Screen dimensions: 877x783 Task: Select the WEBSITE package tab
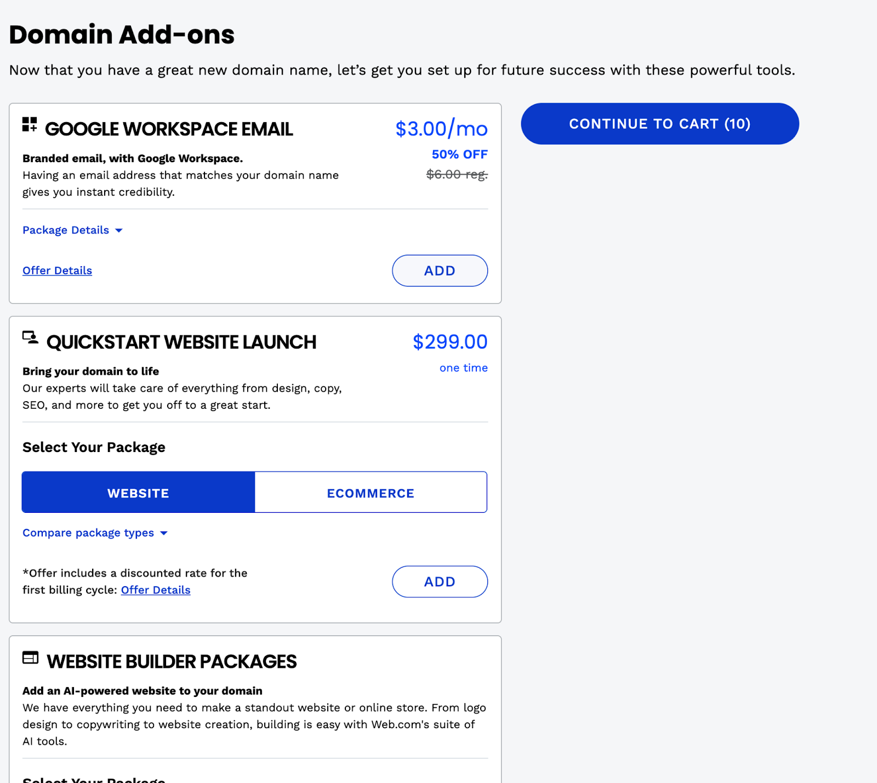(x=138, y=493)
